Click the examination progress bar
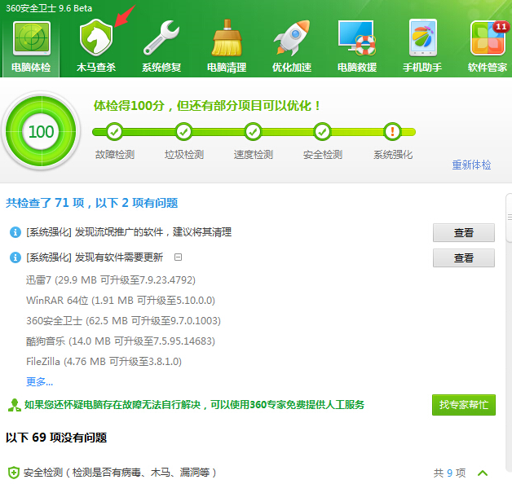 (254, 132)
